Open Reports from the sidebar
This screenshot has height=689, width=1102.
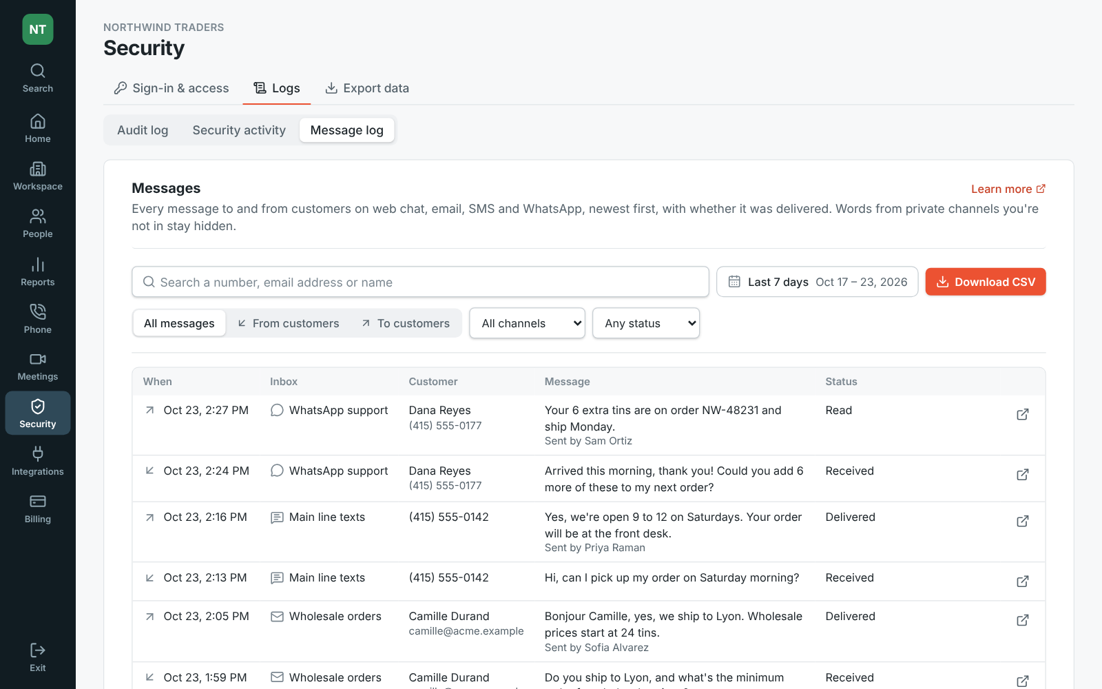[x=38, y=272]
